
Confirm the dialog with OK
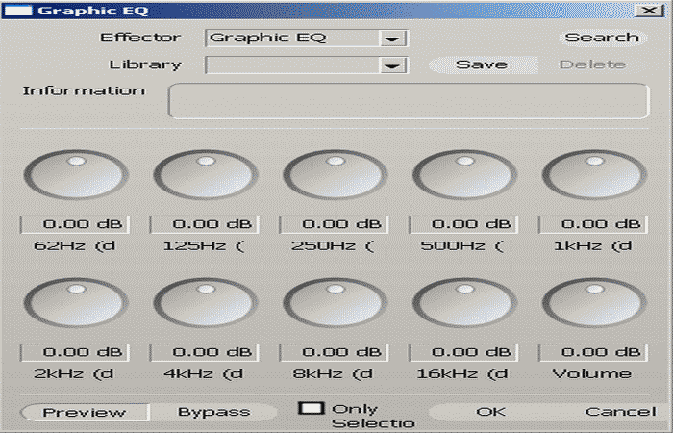pyautogui.click(x=490, y=412)
